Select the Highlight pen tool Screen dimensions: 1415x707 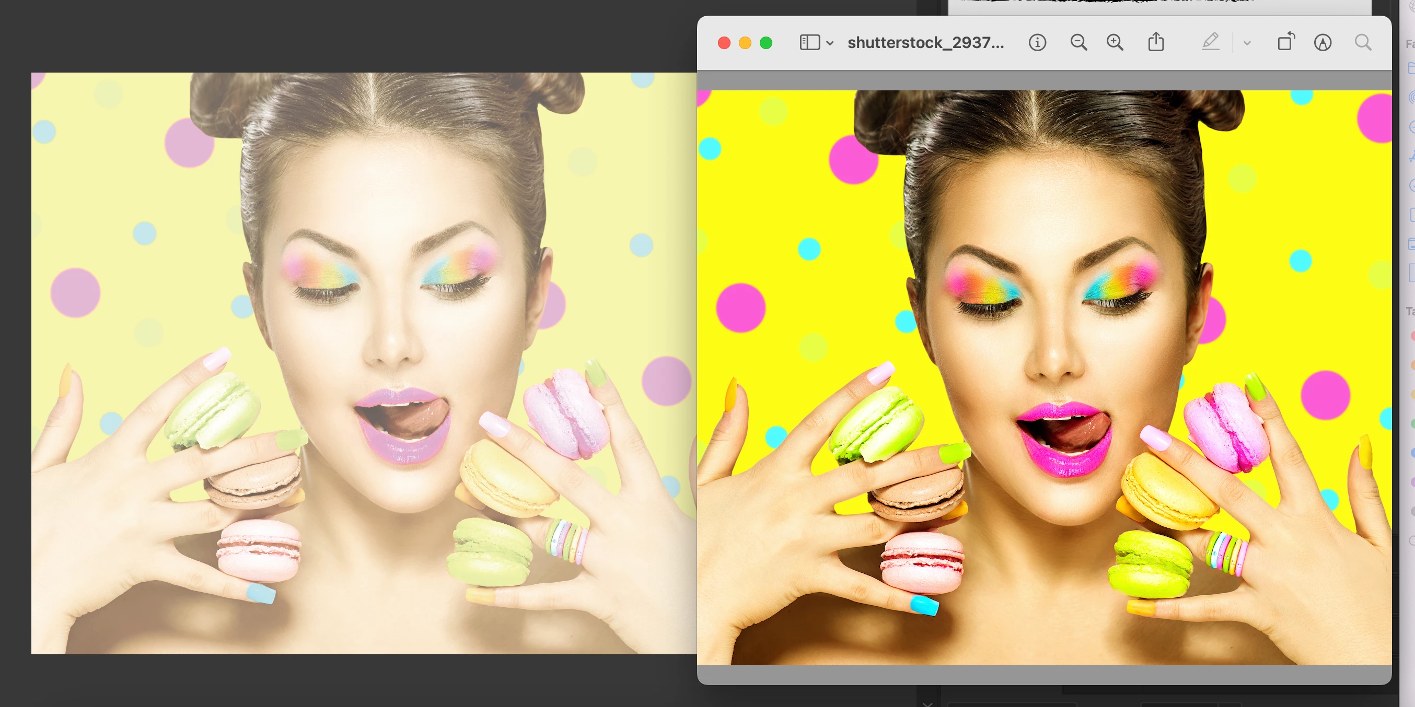[x=1210, y=42]
